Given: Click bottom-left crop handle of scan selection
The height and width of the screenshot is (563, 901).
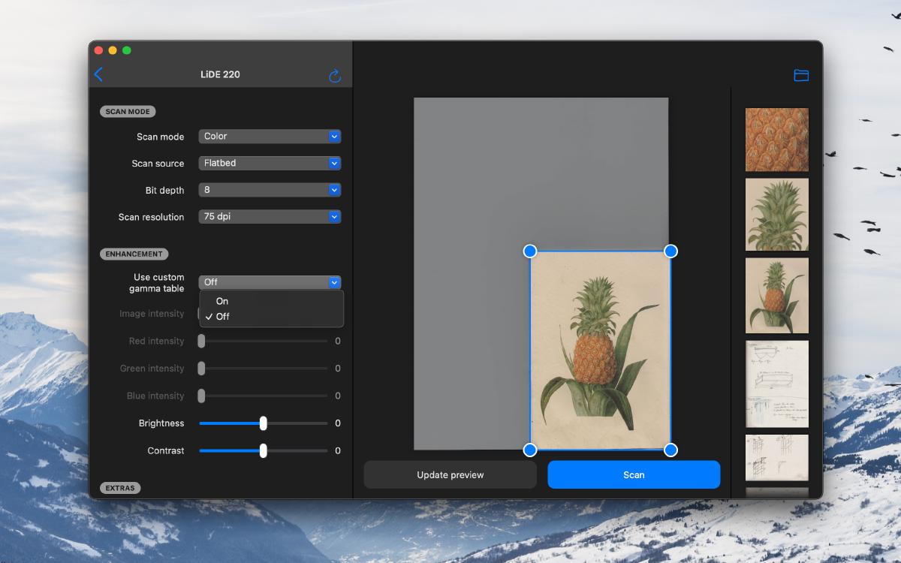Looking at the screenshot, I should click(530, 450).
